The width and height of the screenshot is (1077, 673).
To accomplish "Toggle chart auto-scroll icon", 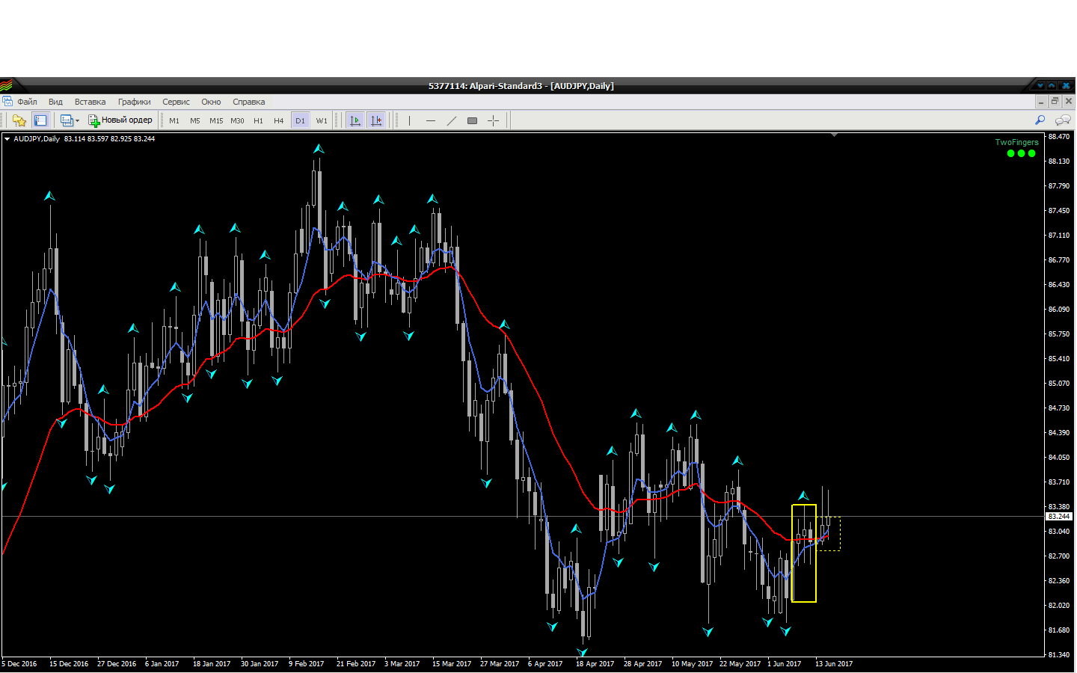I will (355, 120).
